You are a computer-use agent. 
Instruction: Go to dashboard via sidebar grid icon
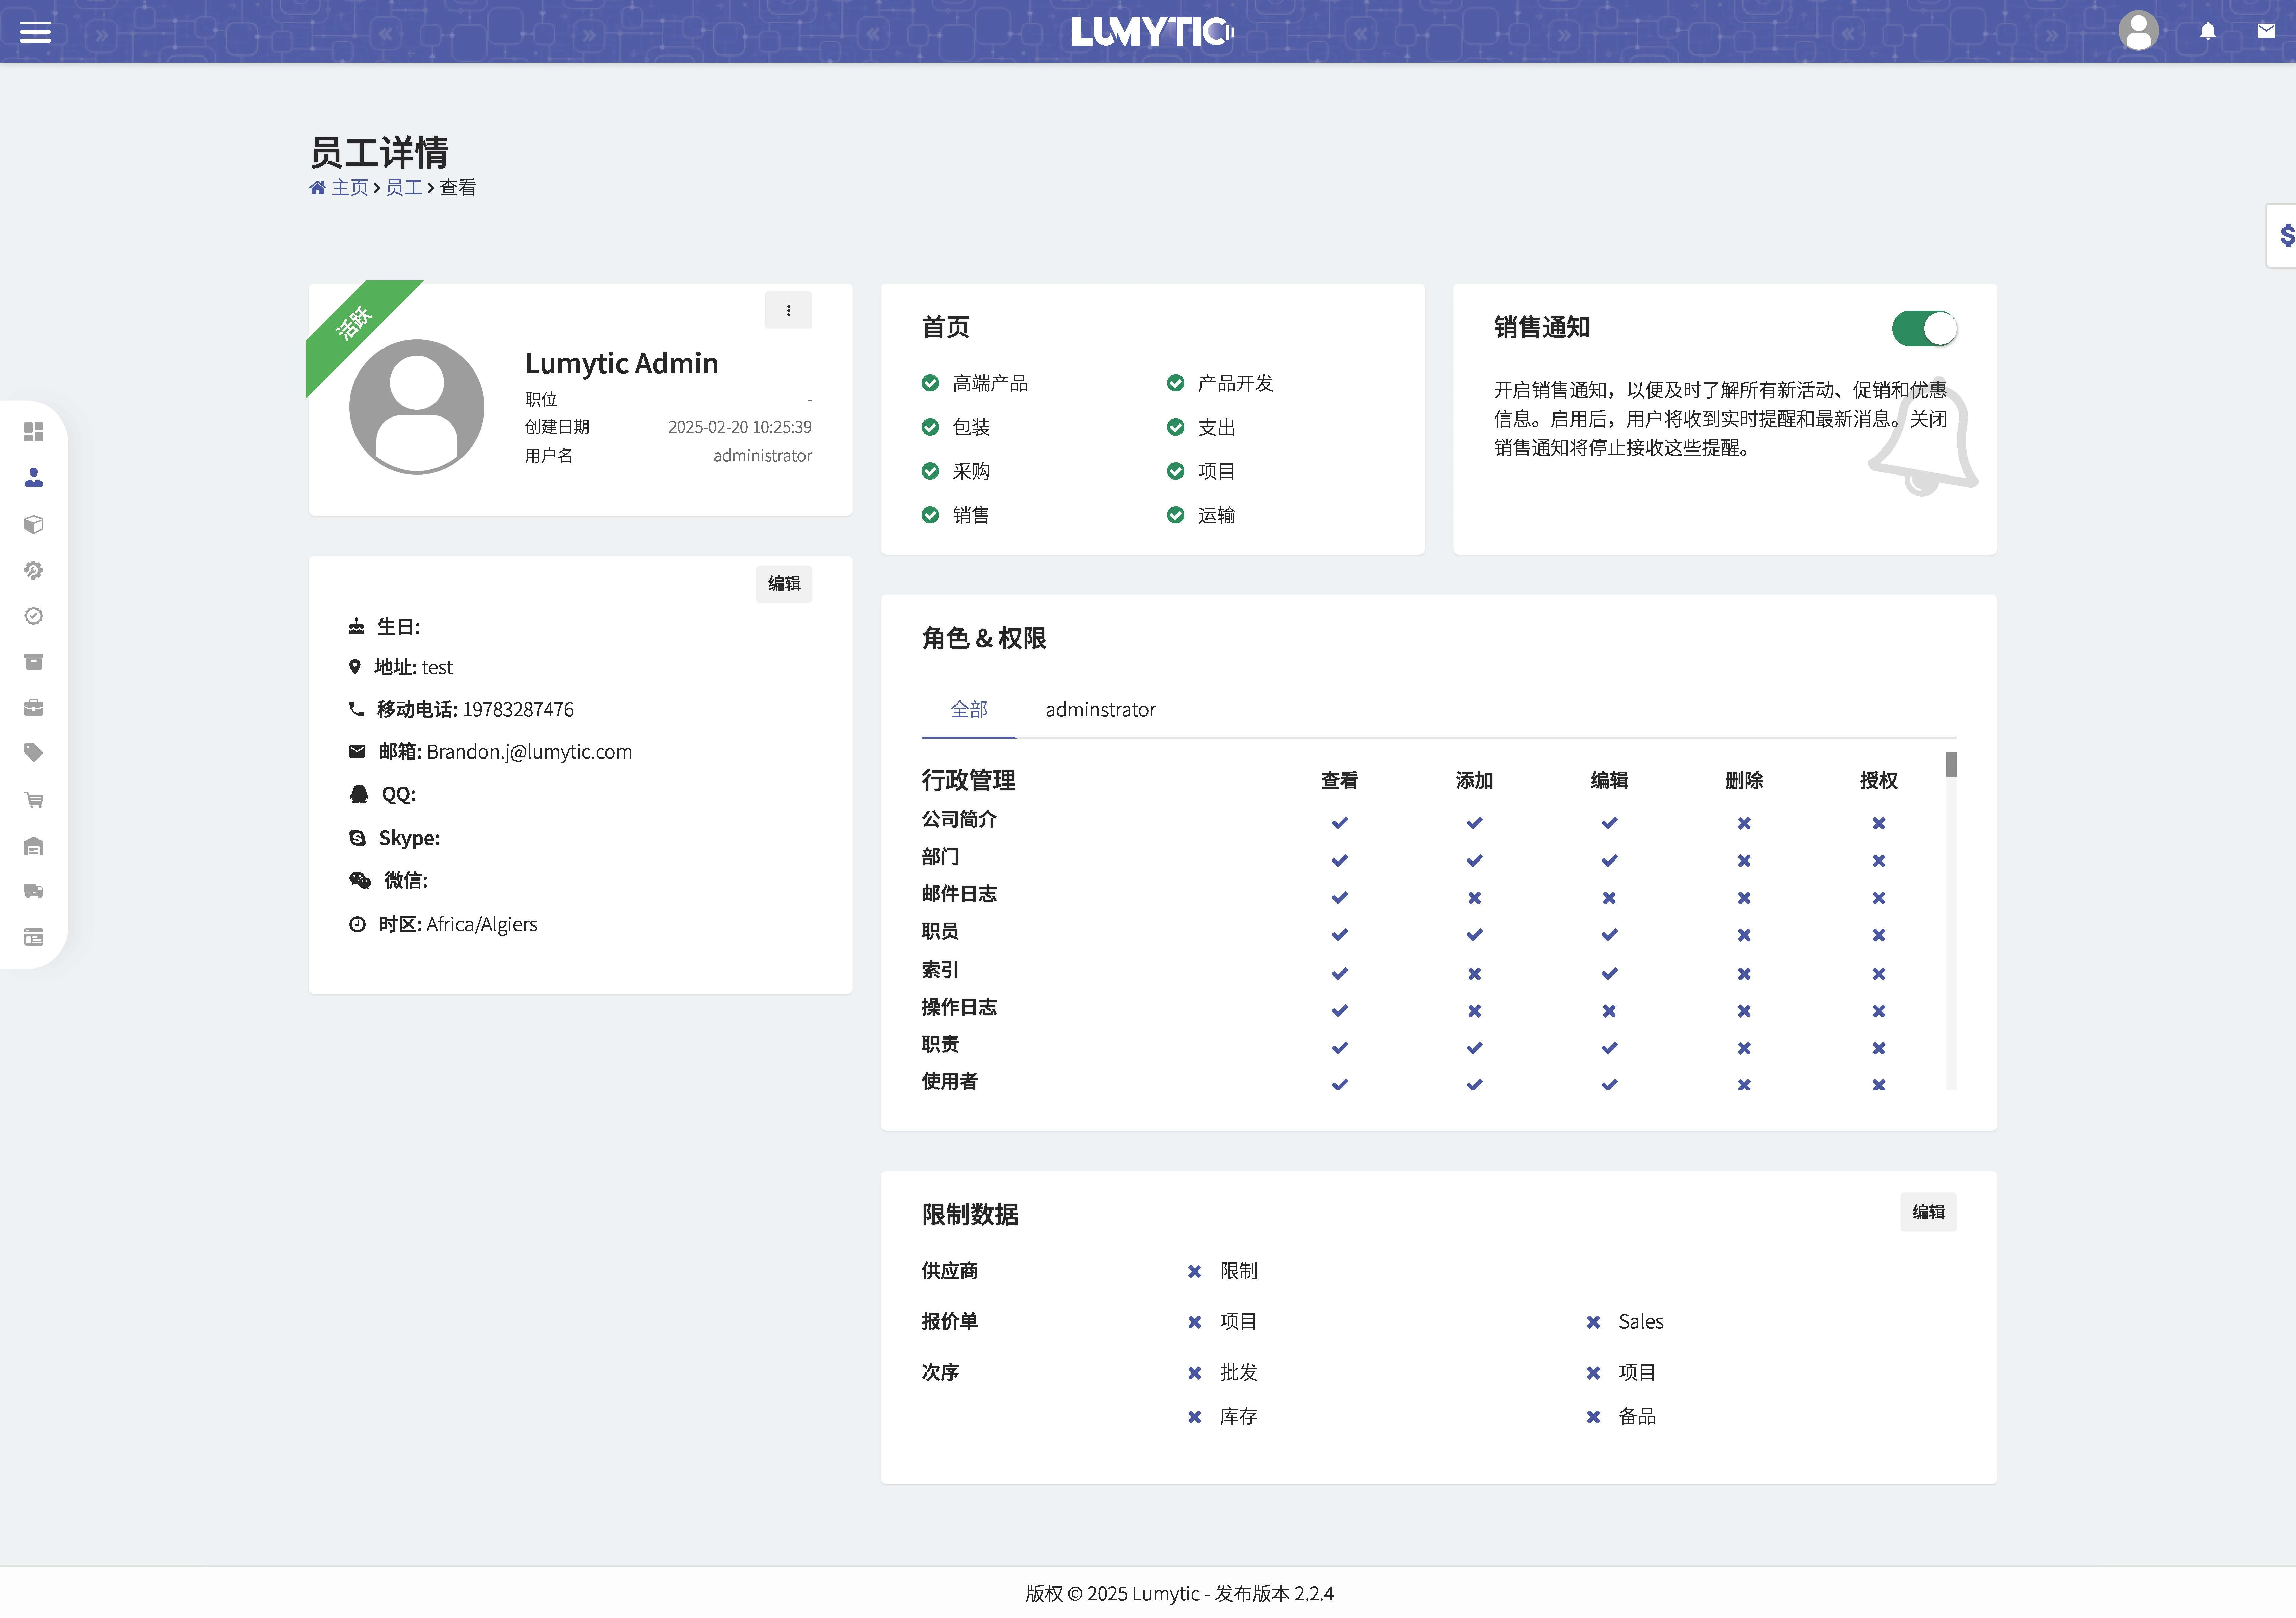pos(34,431)
